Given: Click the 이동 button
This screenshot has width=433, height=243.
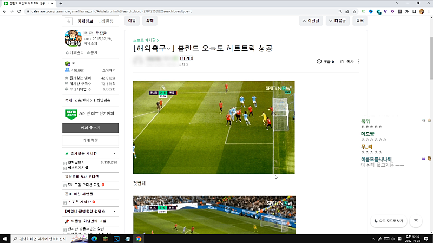Looking at the screenshot, I should (x=132, y=21).
